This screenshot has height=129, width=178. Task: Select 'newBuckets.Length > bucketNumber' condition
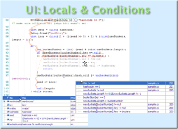(x=103, y=101)
